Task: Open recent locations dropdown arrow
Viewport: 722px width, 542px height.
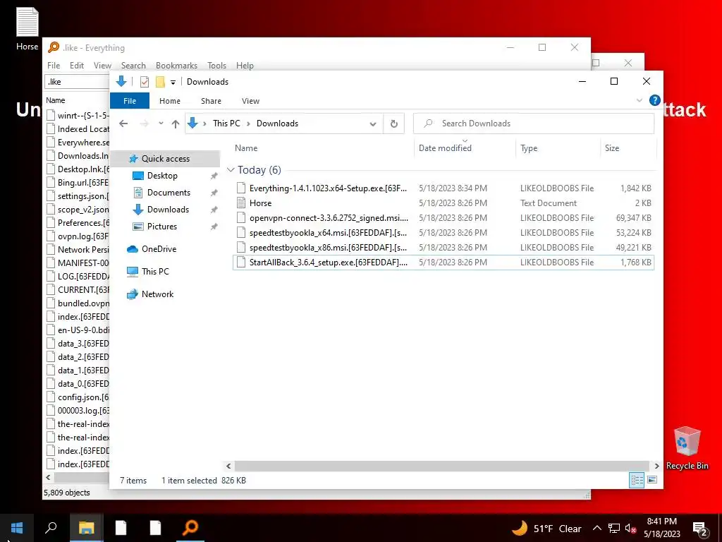Action: (x=161, y=124)
